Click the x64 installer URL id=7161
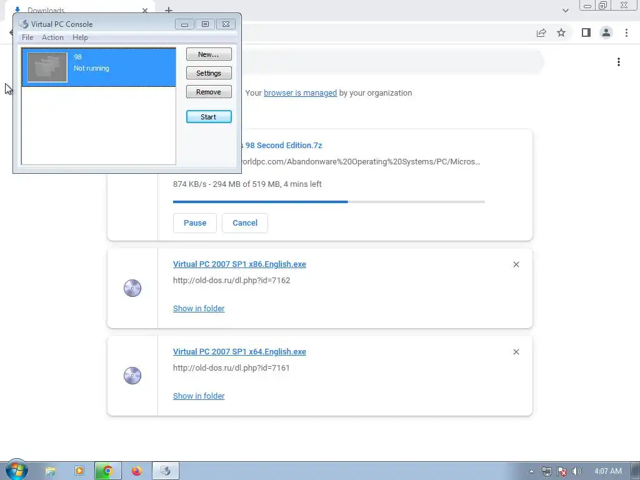This screenshot has height=480, width=640. click(x=231, y=367)
